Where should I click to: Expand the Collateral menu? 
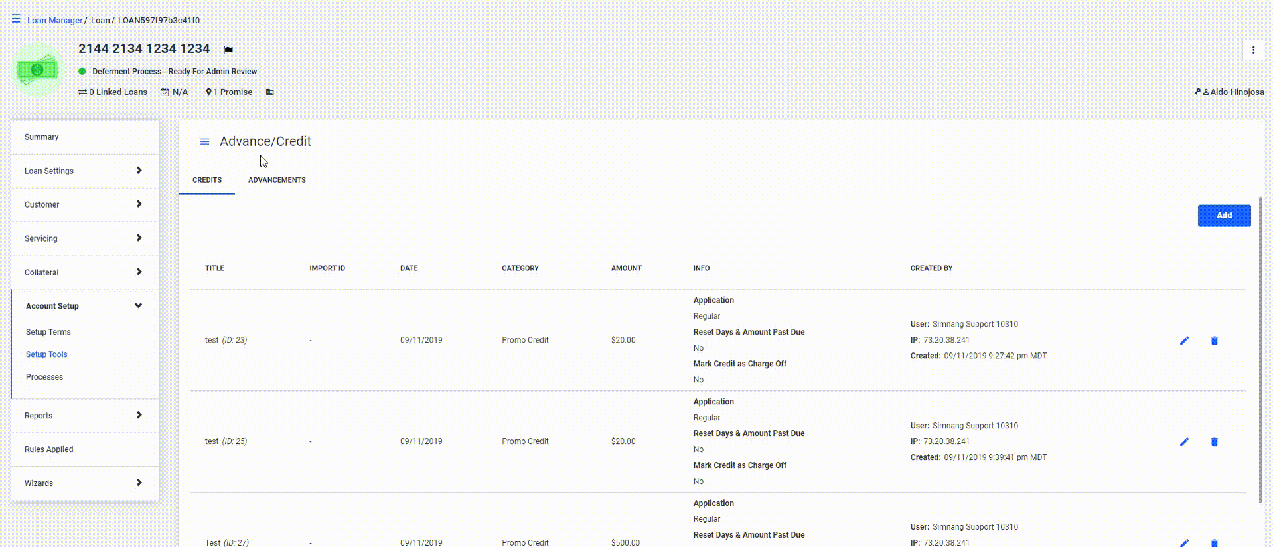(84, 273)
